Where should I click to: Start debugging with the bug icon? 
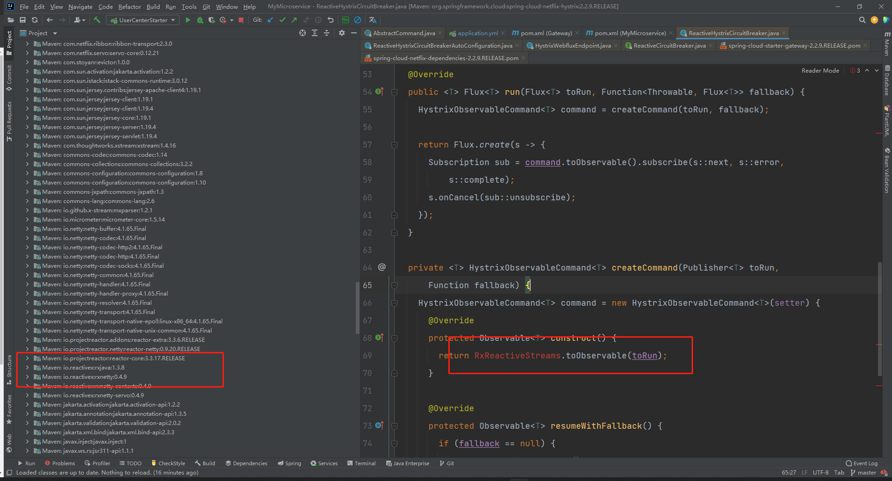tap(200, 20)
